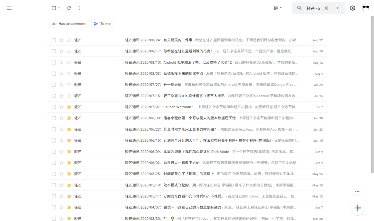Image resolution: width=374 pixels, height=221 pixels.
Task: Star the Aug 19 email
Action: (61, 51)
